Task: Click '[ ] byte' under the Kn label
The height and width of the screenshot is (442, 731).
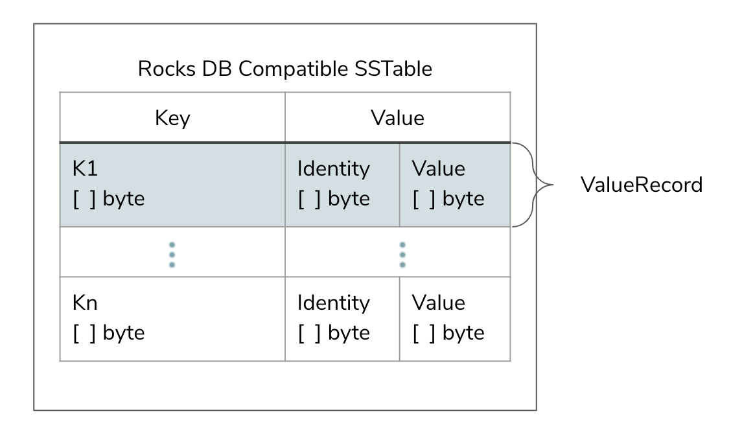Action: (108, 332)
